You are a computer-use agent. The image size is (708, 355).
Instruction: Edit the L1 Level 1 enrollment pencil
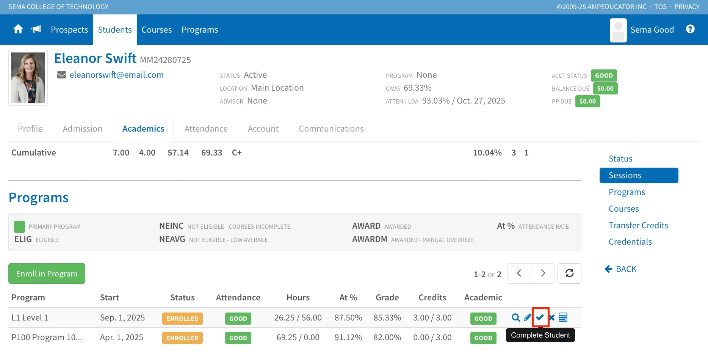tap(527, 317)
